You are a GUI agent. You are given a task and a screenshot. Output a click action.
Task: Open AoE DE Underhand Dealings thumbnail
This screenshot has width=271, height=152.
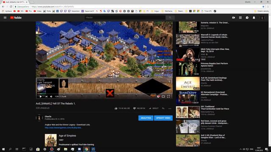pos(188,84)
